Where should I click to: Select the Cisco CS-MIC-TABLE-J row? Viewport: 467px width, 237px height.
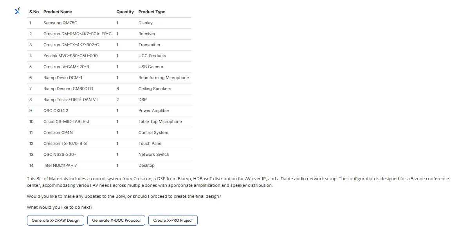click(66, 122)
